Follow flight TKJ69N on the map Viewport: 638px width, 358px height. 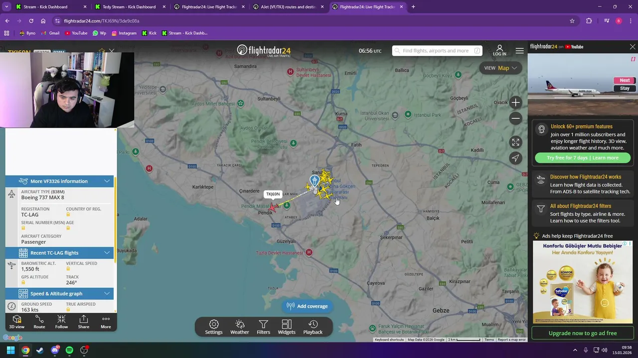(x=61, y=322)
